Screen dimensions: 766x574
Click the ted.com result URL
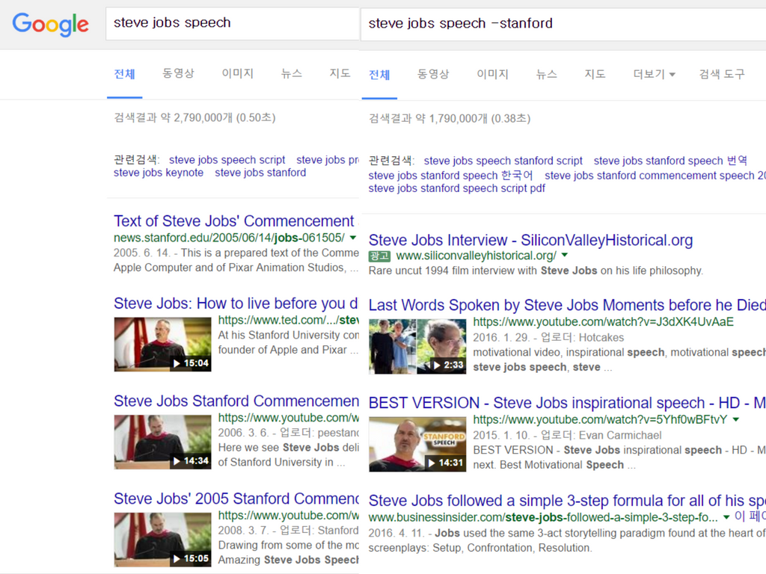point(288,320)
